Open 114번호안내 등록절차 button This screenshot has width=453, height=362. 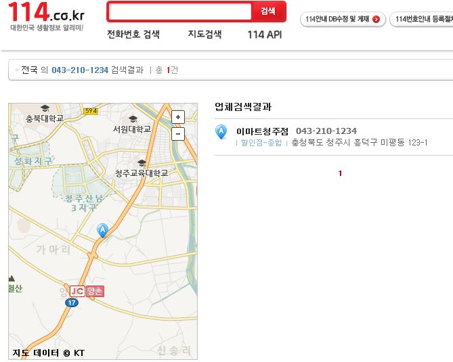[422, 19]
